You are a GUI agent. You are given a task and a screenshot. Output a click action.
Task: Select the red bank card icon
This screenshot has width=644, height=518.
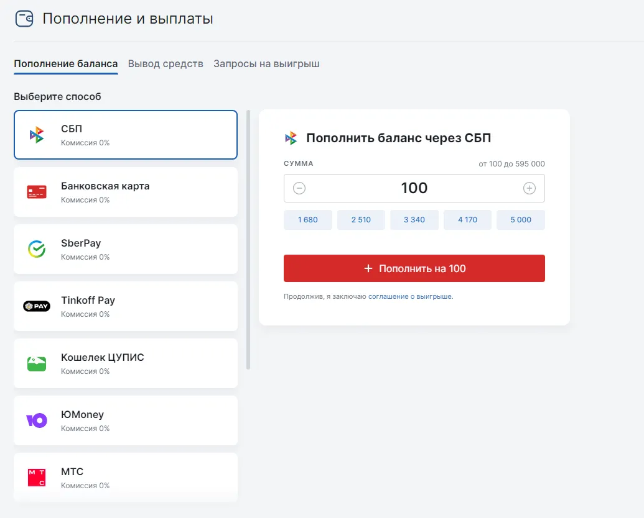pyautogui.click(x=37, y=192)
